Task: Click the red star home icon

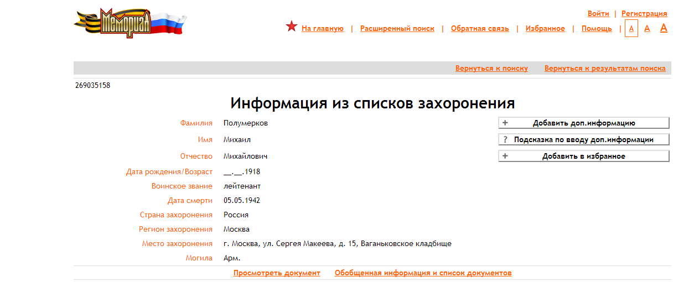Action: 292,27
